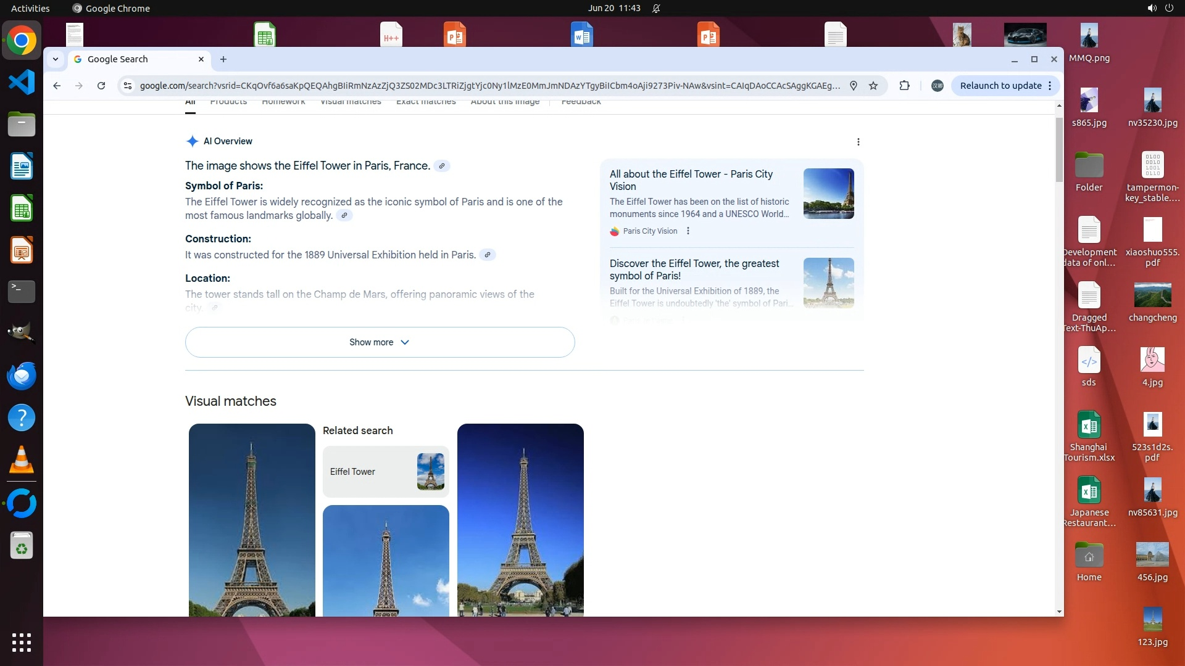Open the site information icon beside the URL
Viewport: 1185px width, 666px height.
[x=128, y=86]
